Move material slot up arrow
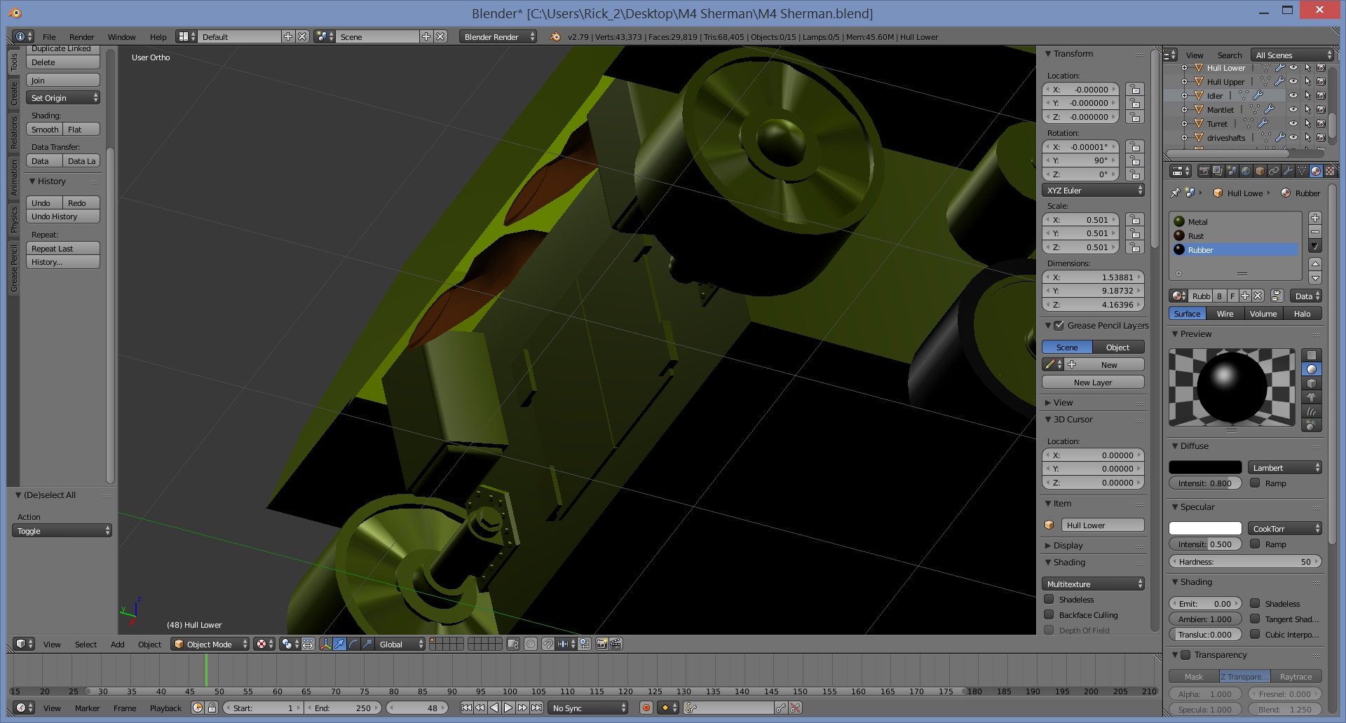Image resolution: width=1346 pixels, height=723 pixels. pos(1315,264)
